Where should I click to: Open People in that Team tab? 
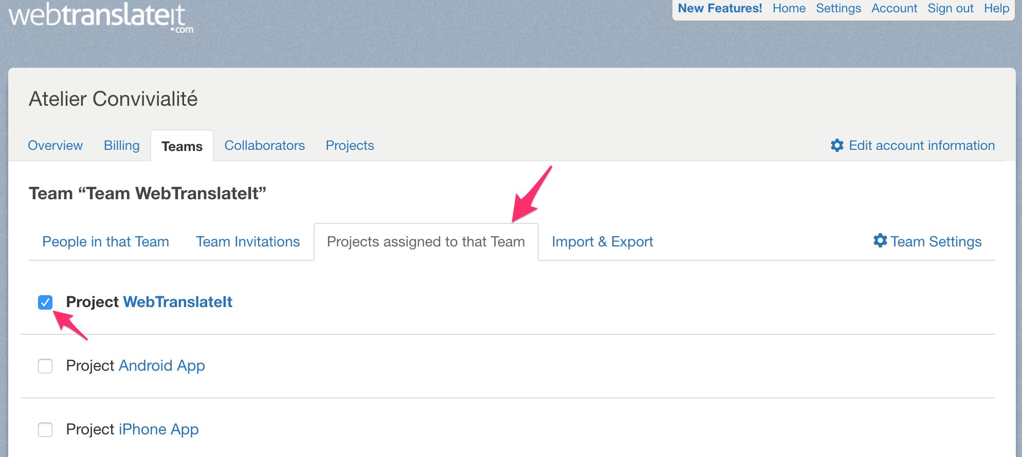tap(105, 241)
